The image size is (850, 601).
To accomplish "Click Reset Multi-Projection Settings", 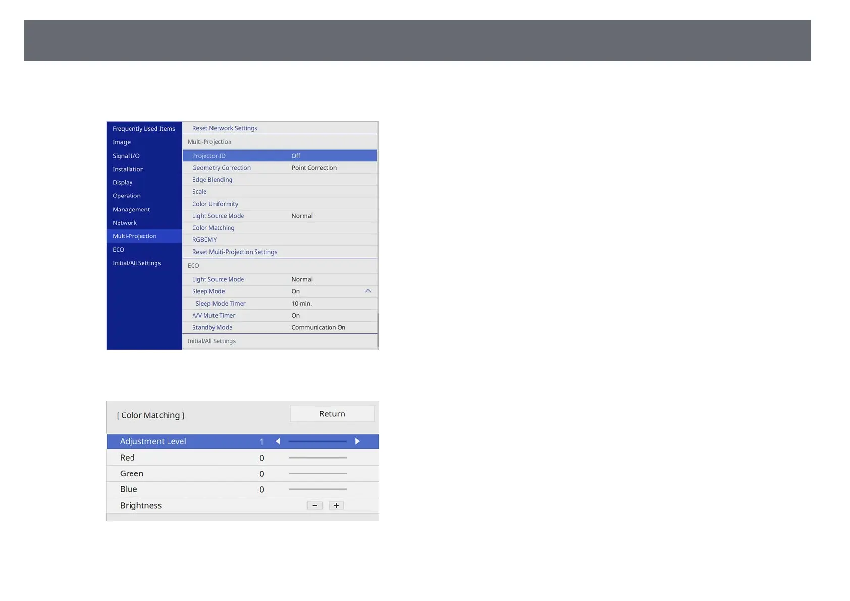I will (280, 252).
